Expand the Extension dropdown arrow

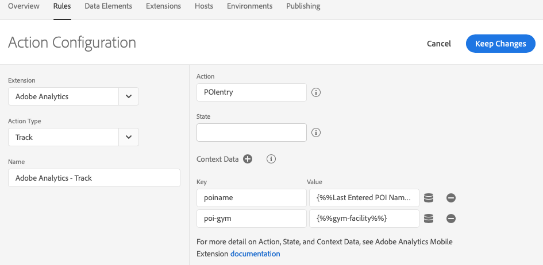tap(129, 97)
